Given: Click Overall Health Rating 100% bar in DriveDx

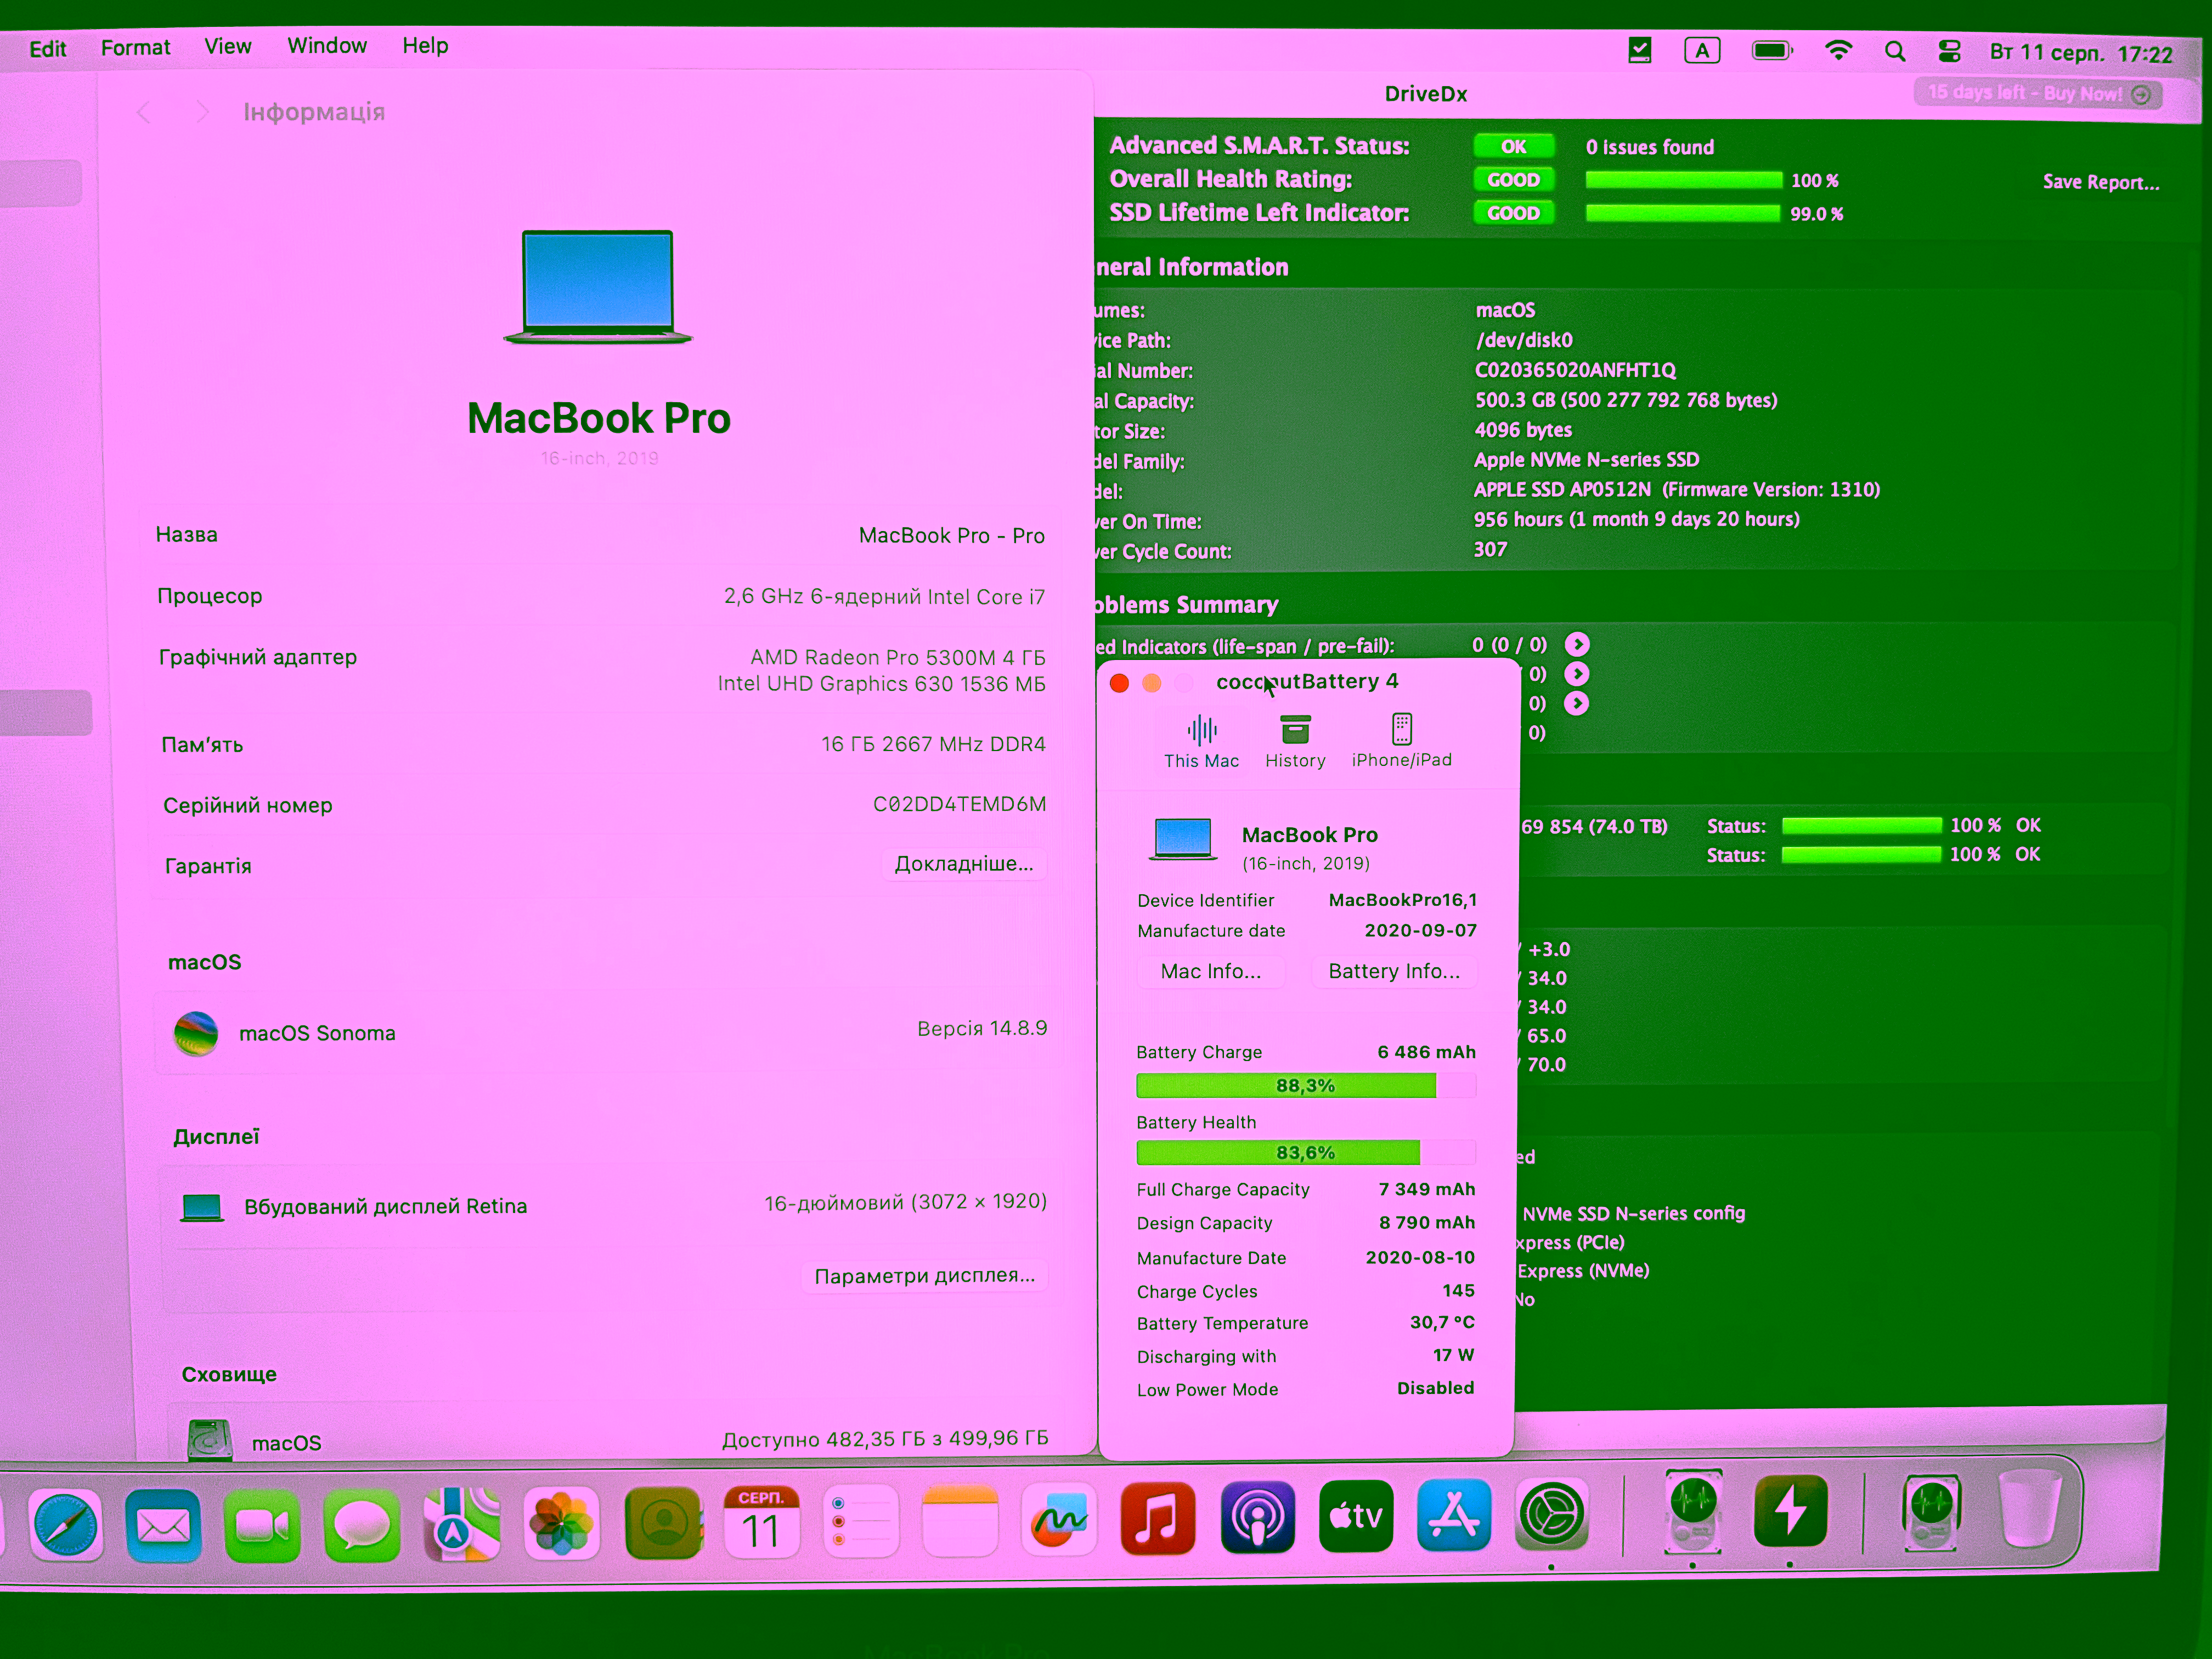Looking at the screenshot, I should (x=1684, y=180).
